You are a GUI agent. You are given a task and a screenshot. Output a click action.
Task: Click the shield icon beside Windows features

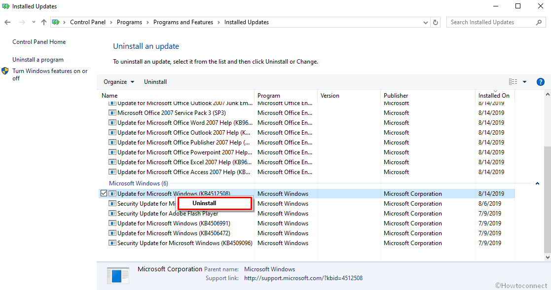(x=5, y=71)
